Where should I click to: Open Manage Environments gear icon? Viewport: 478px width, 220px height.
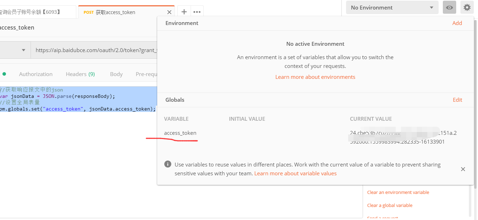click(x=467, y=7)
